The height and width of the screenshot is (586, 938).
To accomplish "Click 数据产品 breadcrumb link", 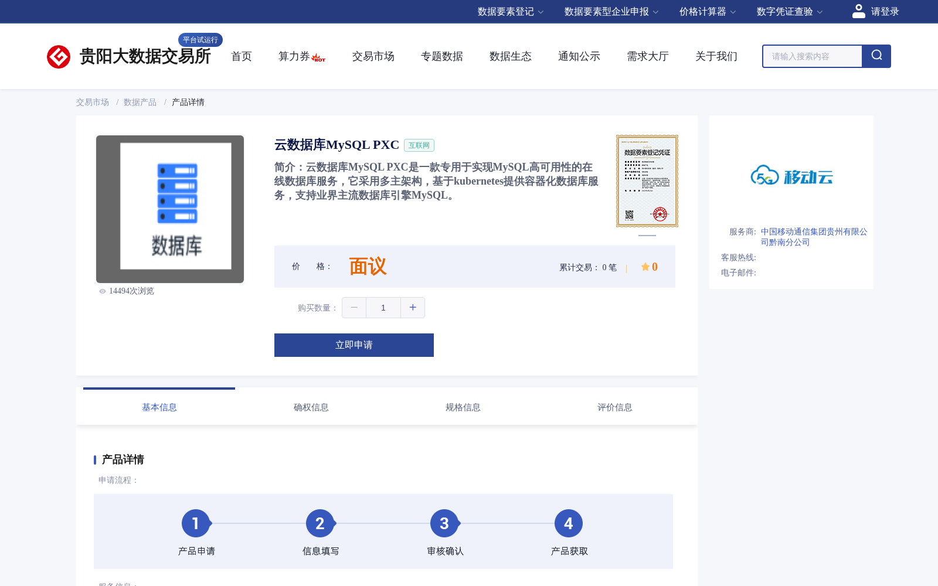I will pyautogui.click(x=140, y=102).
